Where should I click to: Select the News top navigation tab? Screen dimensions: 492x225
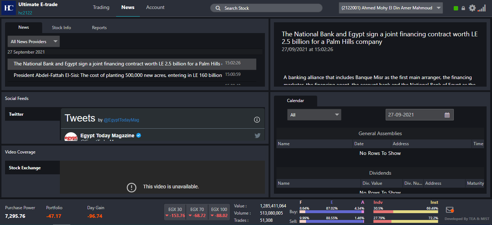(x=128, y=7)
